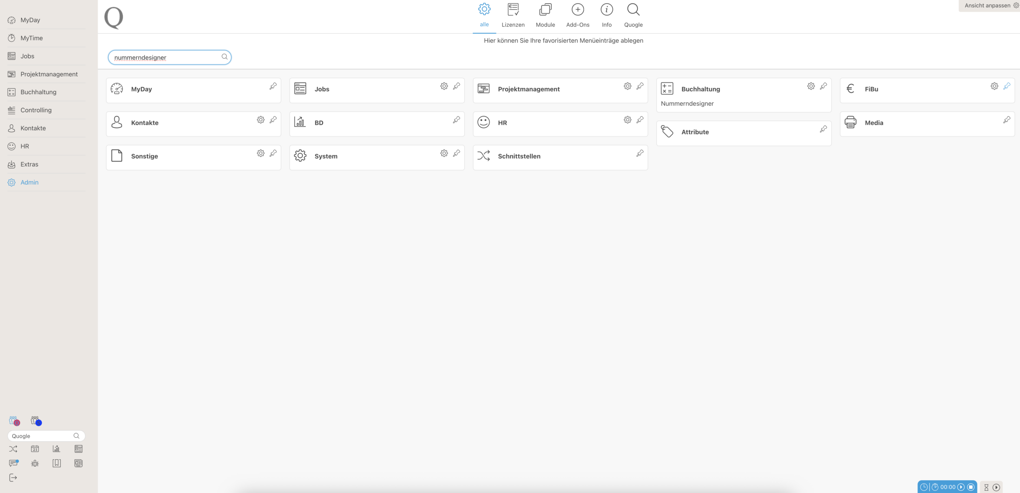Stop the timer with the stop button

coord(971,487)
